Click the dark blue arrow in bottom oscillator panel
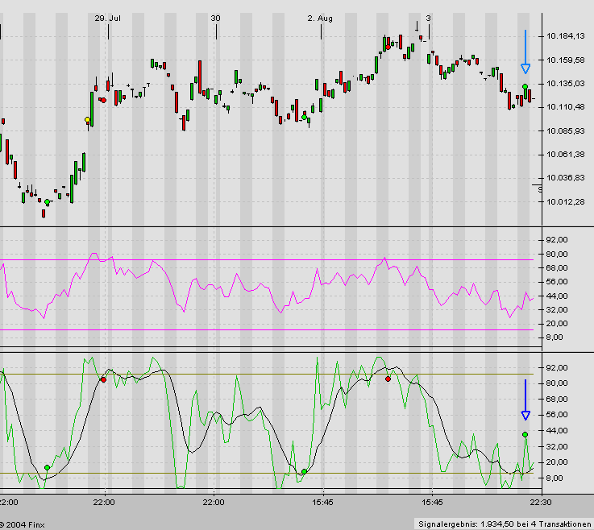This screenshot has height=530, width=594. 525,400
